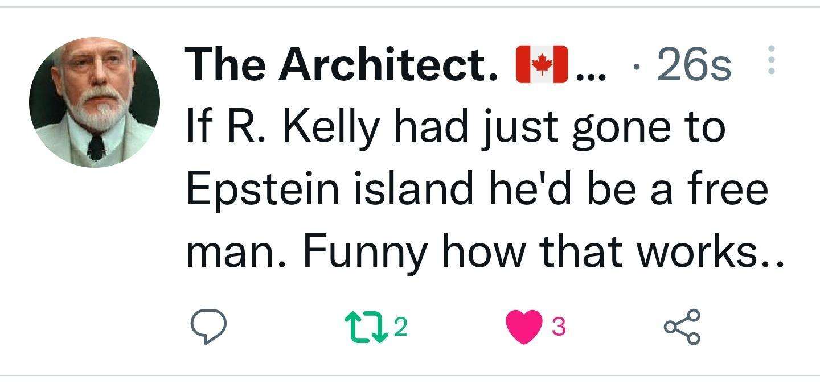Click the Canada flag emoji
The image size is (820, 384).
click(541, 64)
